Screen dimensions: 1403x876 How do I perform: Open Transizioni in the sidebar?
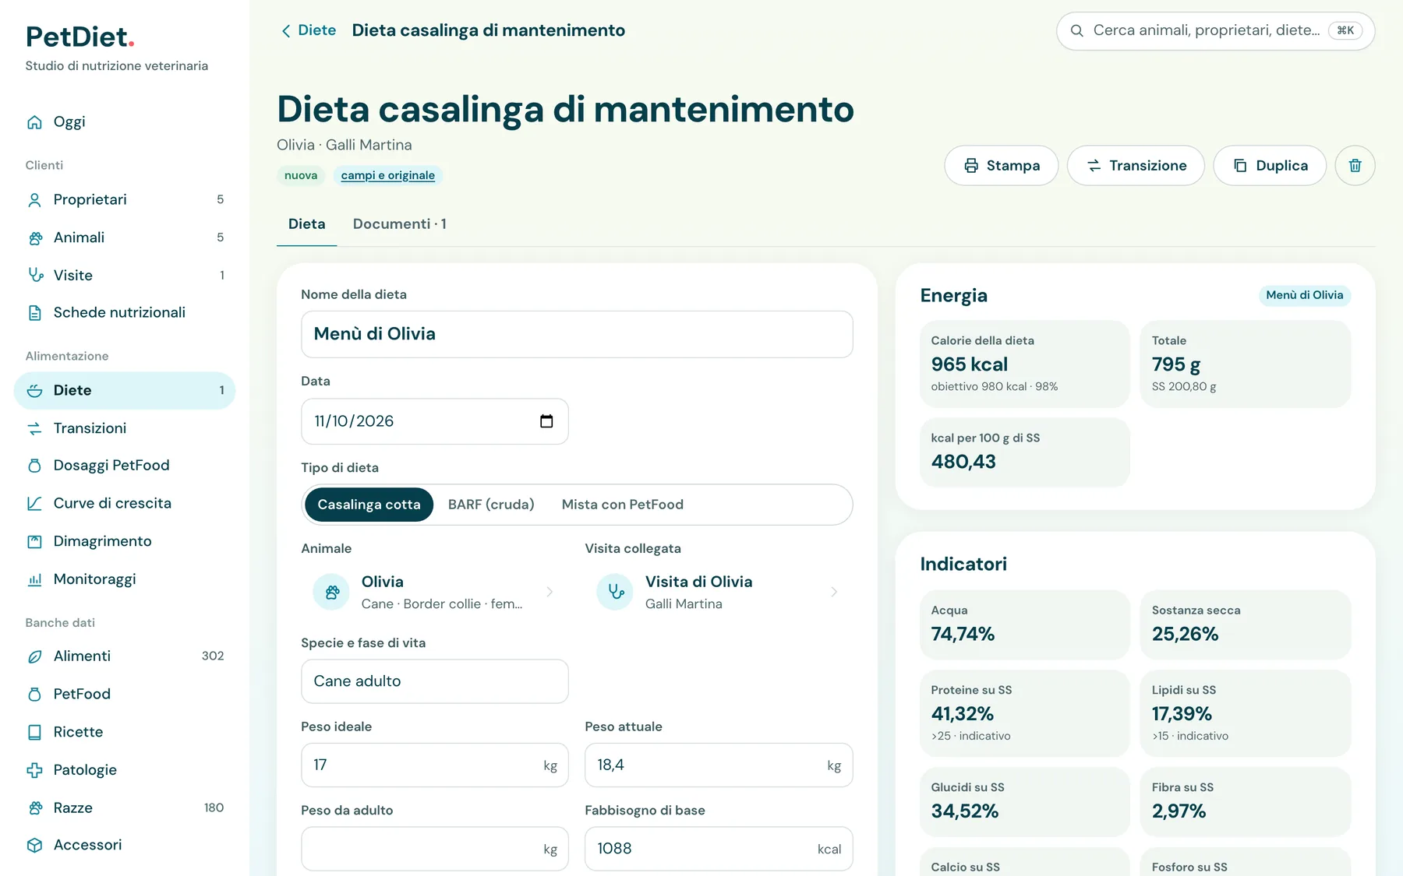(x=125, y=428)
